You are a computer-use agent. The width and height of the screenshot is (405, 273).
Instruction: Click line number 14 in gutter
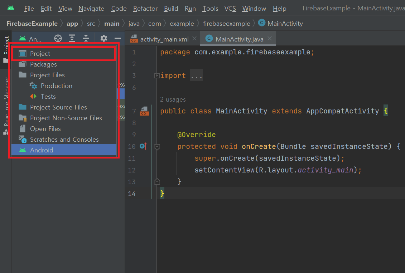pos(132,194)
